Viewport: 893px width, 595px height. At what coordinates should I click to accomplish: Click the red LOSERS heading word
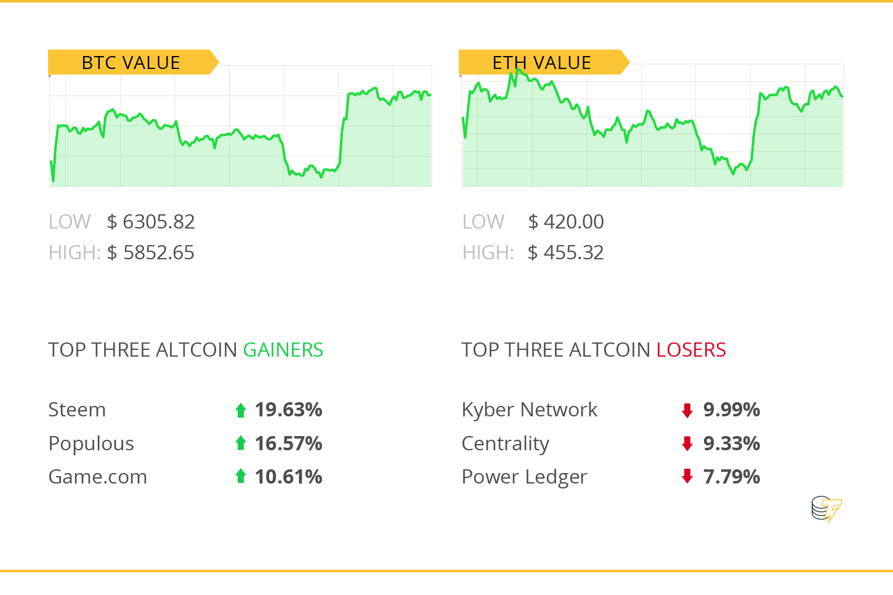691,350
